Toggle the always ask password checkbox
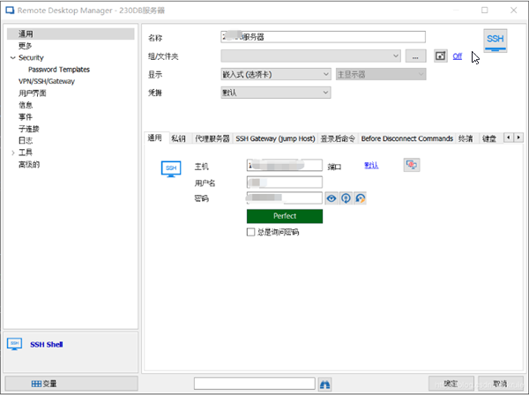The image size is (529, 395). click(x=250, y=232)
